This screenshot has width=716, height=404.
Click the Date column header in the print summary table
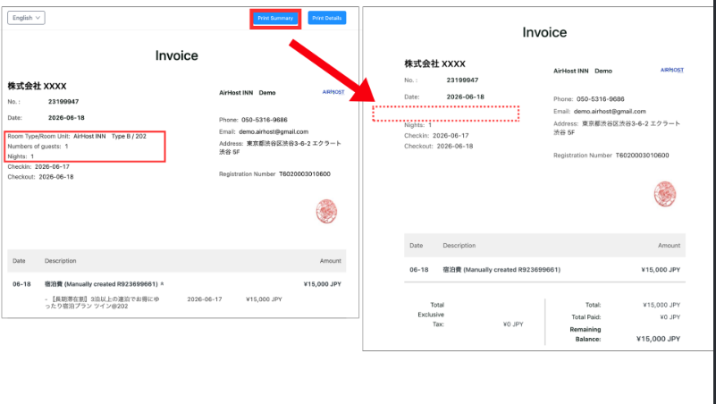[x=416, y=246]
